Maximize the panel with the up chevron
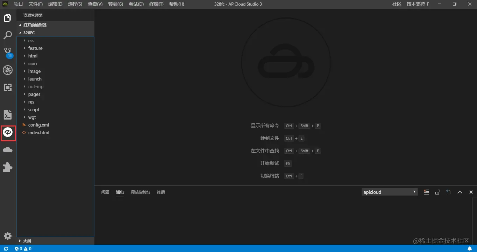This screenshot has width=477, height=252. click(460, 192)
